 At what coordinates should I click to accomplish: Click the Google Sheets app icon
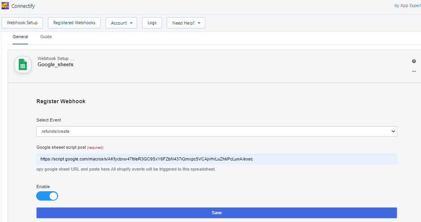(x=23, y=65)
